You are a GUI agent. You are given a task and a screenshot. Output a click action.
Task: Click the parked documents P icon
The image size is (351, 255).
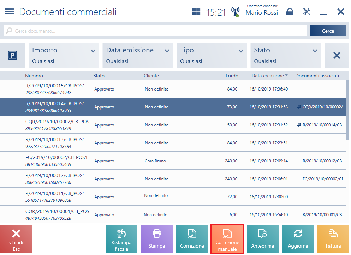tap(13, 55)
